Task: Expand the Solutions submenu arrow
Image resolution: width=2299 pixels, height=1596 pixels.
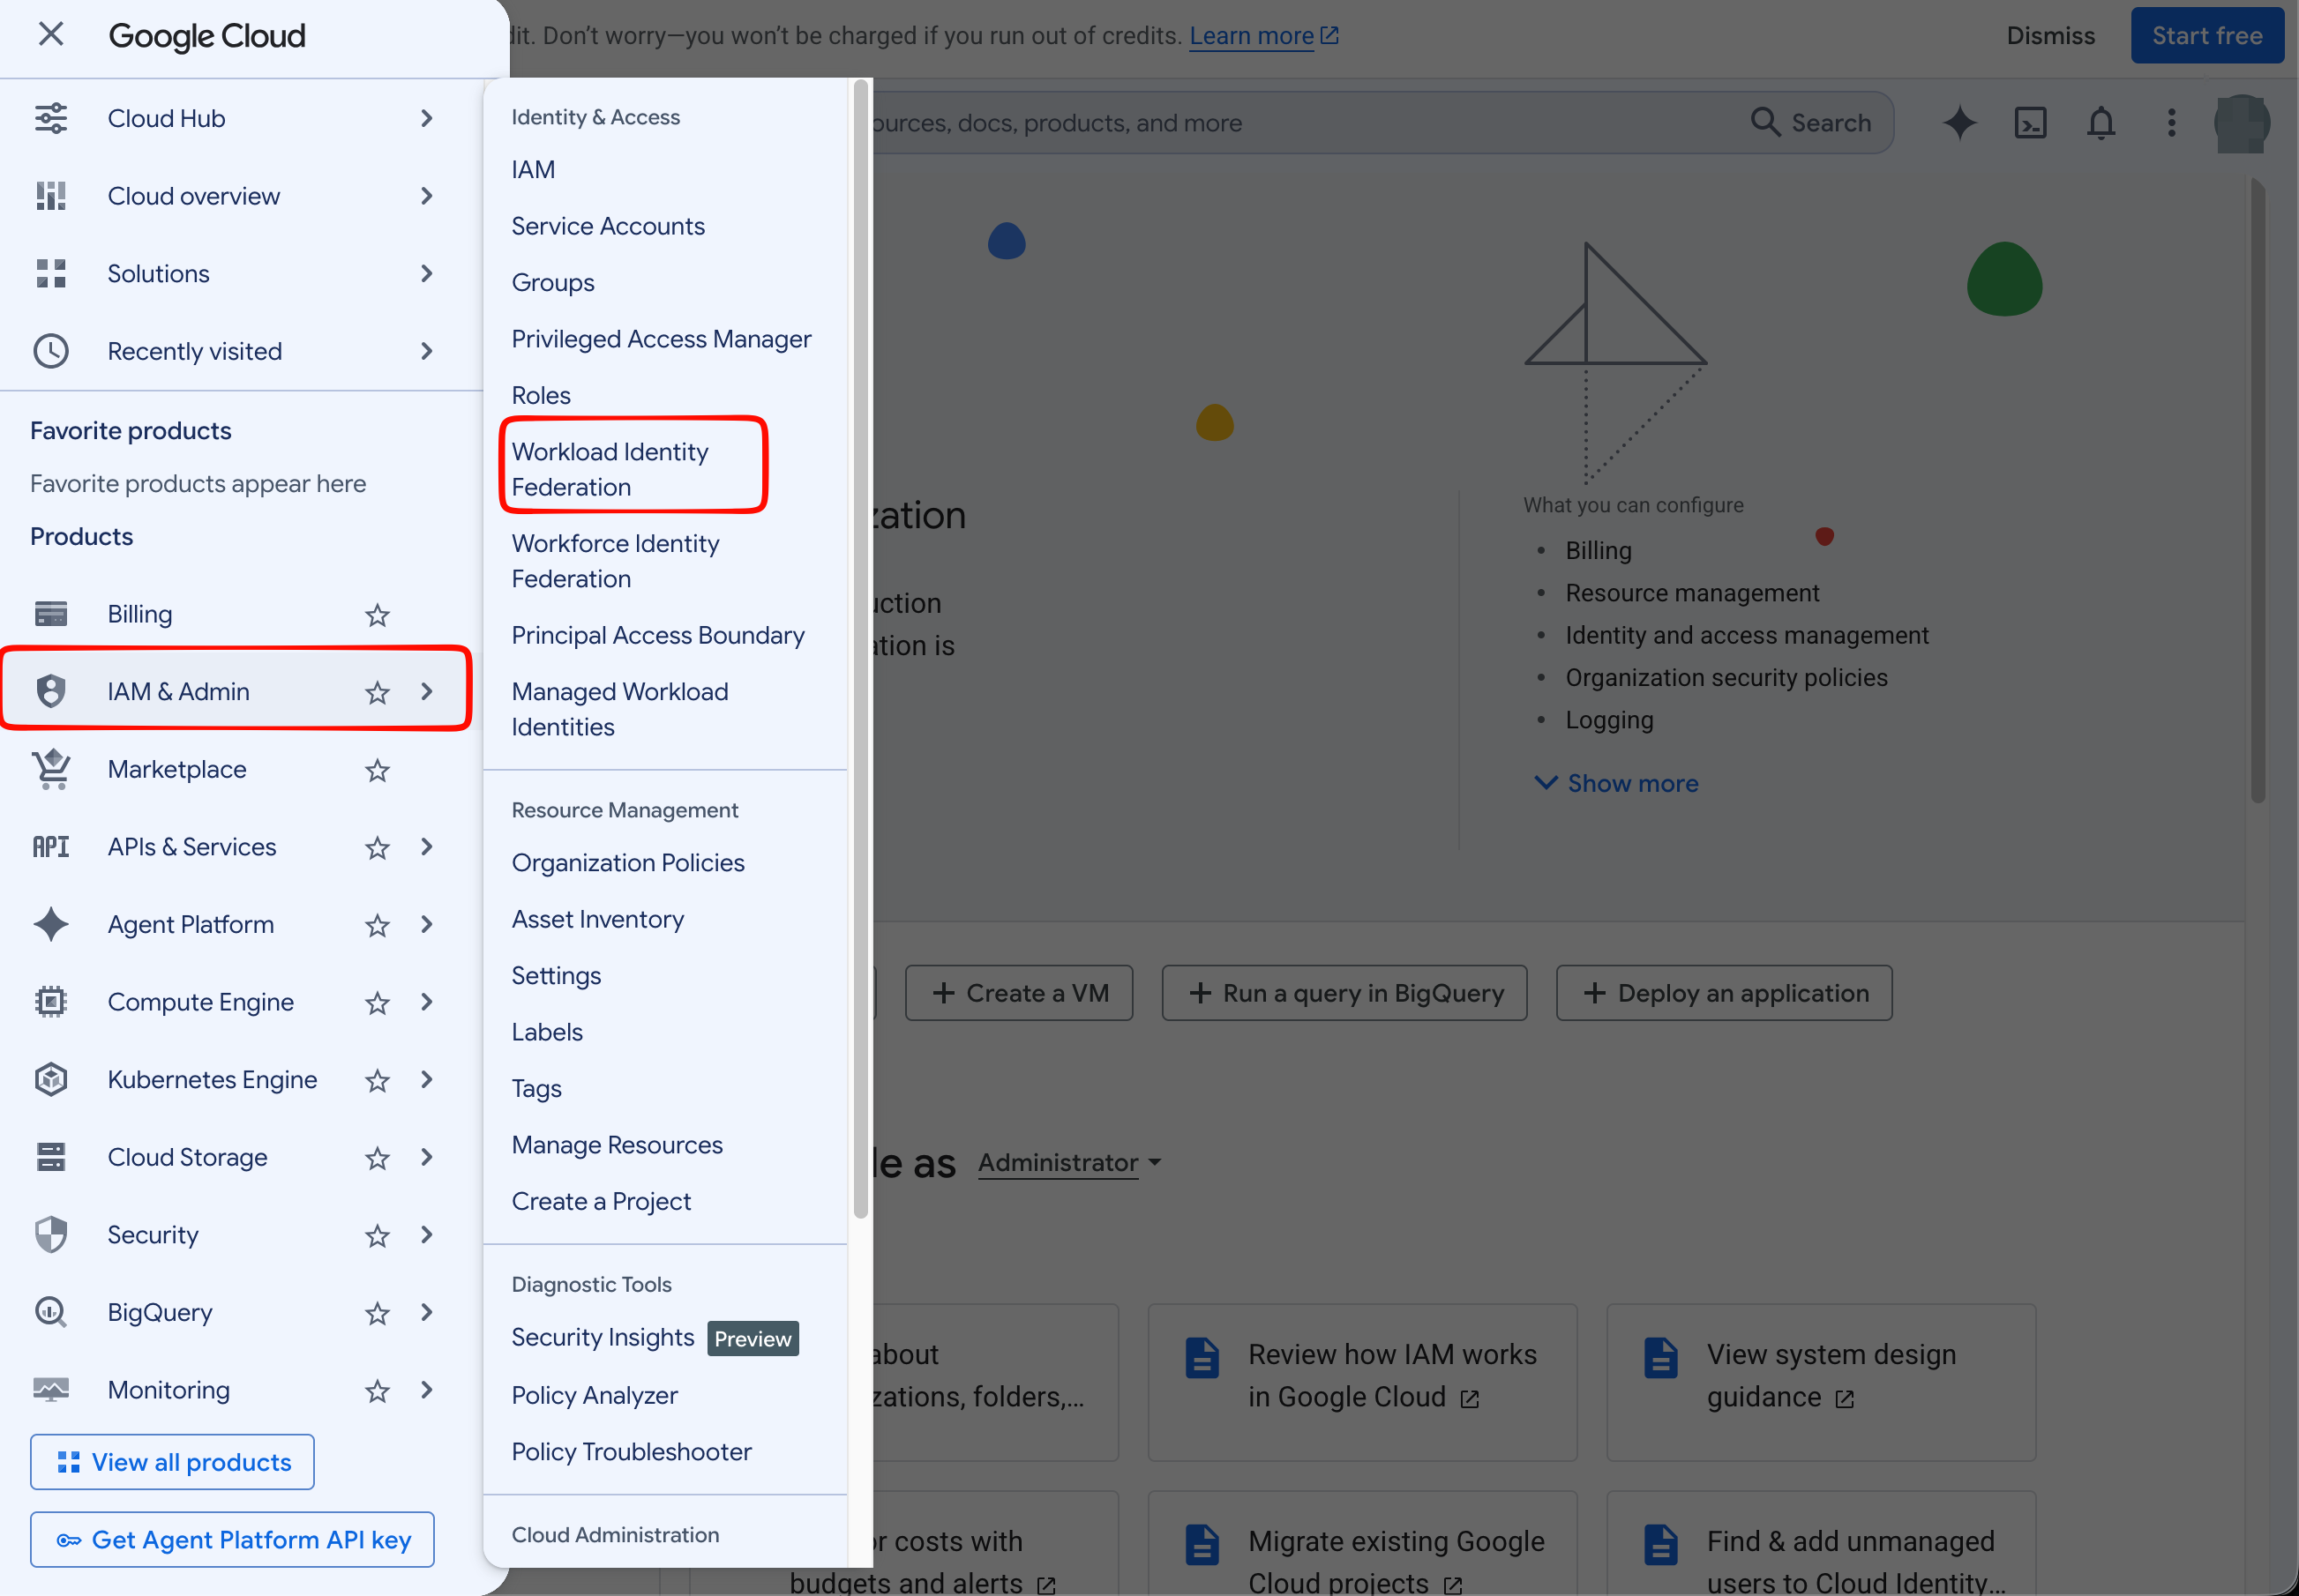Action: click(427, 273)
